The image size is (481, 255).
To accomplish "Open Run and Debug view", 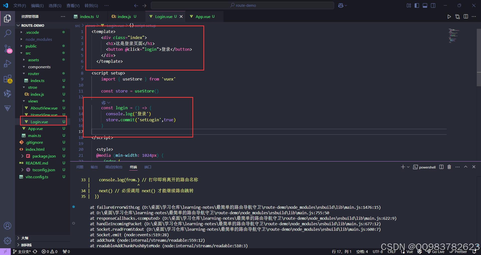I will (x=8, y=64).
